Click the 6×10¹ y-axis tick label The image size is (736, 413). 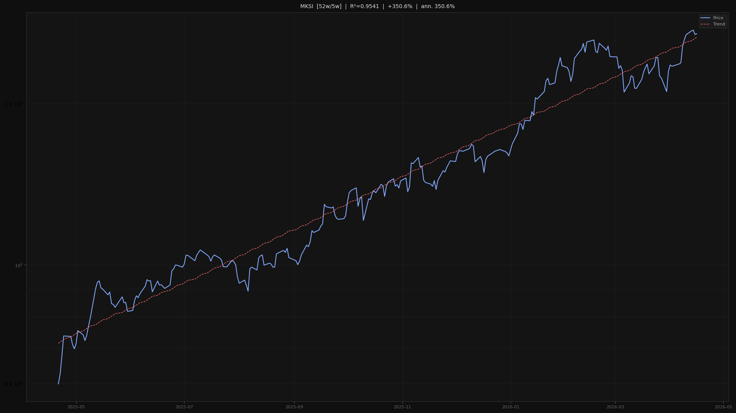pyautogui.click(x=14, y=384)
